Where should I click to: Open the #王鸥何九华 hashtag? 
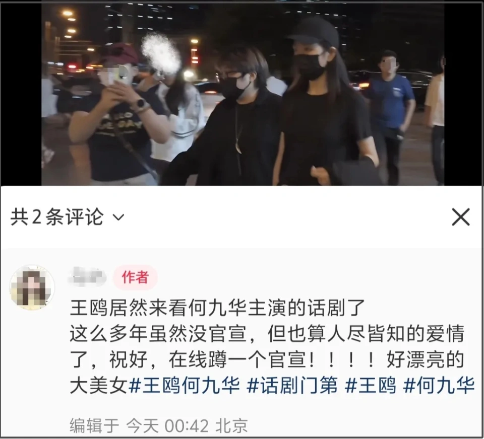click(x=185, y=385)
